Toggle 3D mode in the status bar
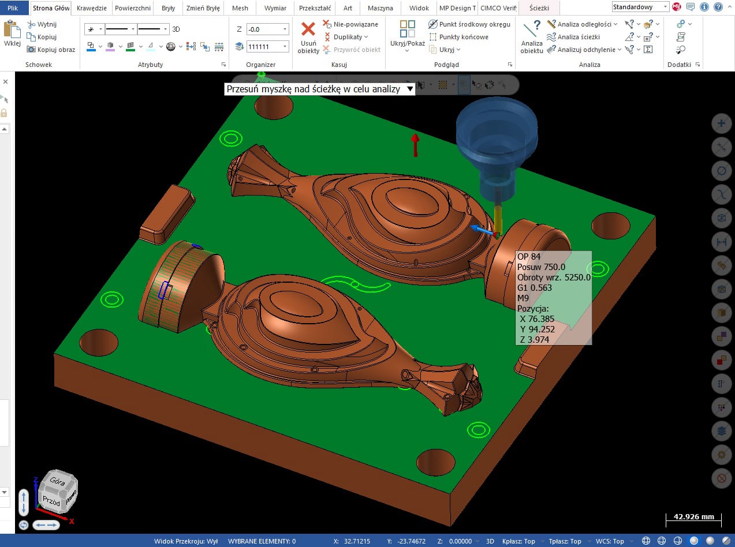The height and width of the screenshot is (547, 735). [x=490, y=541]
